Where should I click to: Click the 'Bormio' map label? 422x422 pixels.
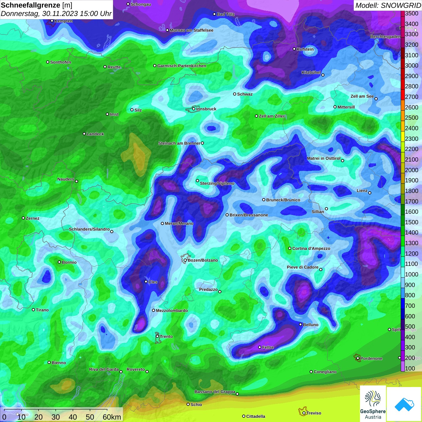click(69, 262)
